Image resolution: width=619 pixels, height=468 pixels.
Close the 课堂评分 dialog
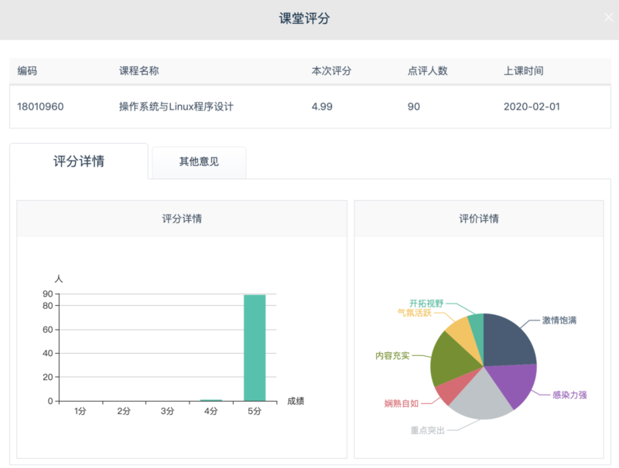[x=608, y=17]
